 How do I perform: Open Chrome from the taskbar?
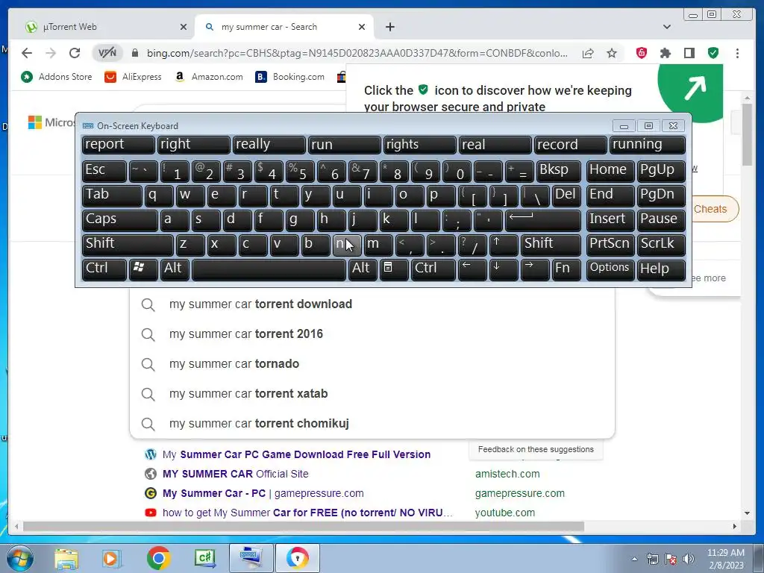158,558
